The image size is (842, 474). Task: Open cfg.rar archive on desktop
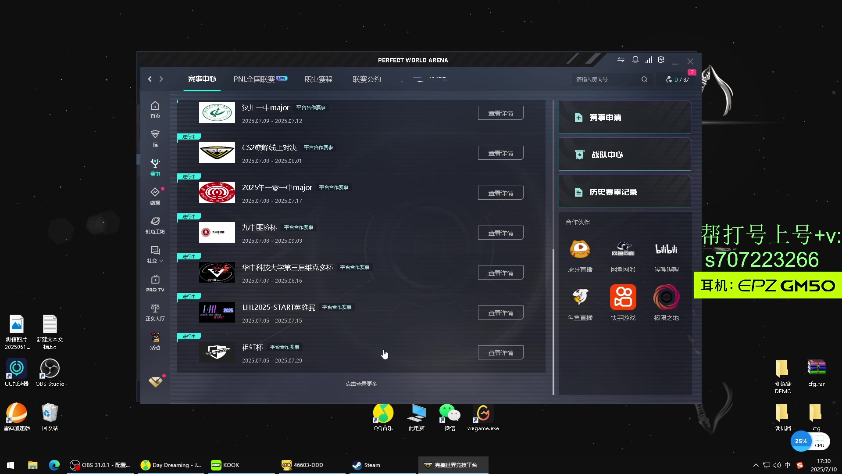pyautogui.click(x=816, y=373)
